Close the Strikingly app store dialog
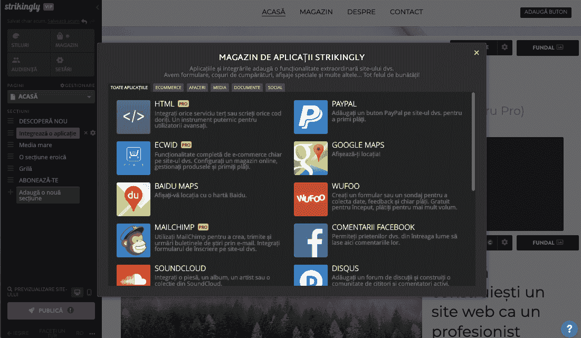This screenshot has height=338, width=581. click(x=477, y=53)
